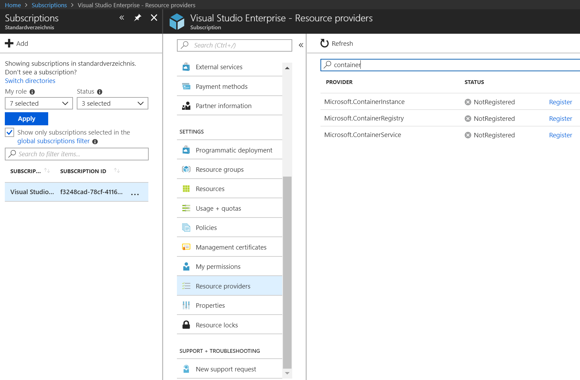Click the provider filter box containing 'container'

[x=450, y=65]
